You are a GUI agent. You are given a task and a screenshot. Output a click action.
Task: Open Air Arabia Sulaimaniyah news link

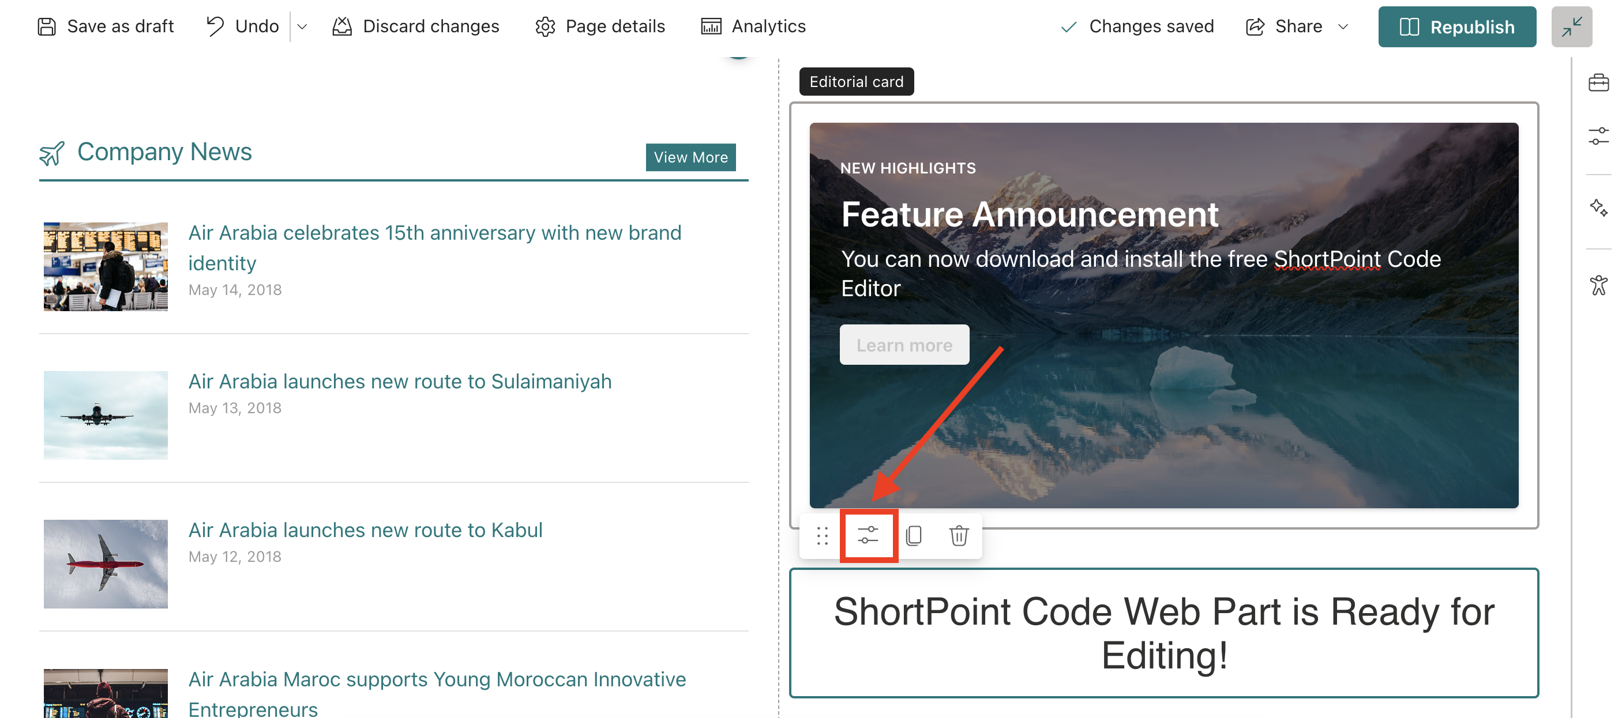tap(400, 381)
